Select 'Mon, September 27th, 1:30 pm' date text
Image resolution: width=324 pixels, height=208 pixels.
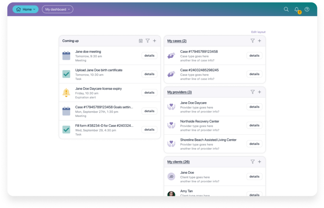pos(97,112)
